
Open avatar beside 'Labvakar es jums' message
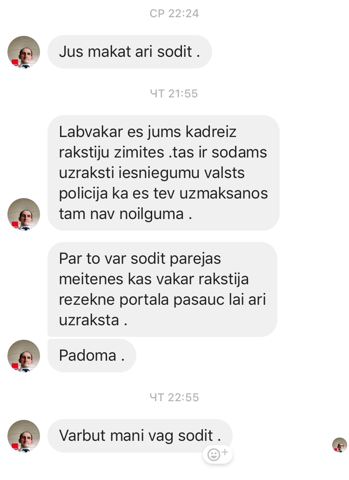[x=24, y=214]
